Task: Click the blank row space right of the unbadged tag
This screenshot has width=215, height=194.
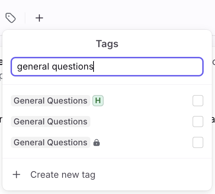Action: point(141,121)
